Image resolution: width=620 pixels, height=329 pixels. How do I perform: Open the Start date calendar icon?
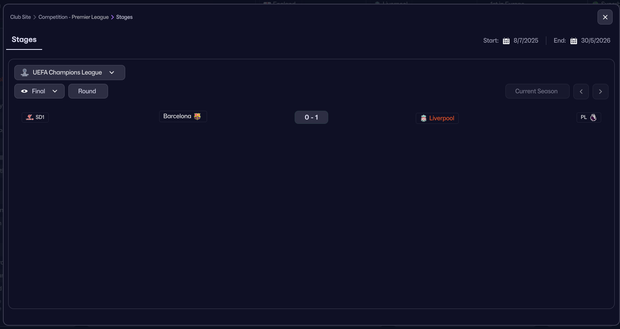[506, 41]
